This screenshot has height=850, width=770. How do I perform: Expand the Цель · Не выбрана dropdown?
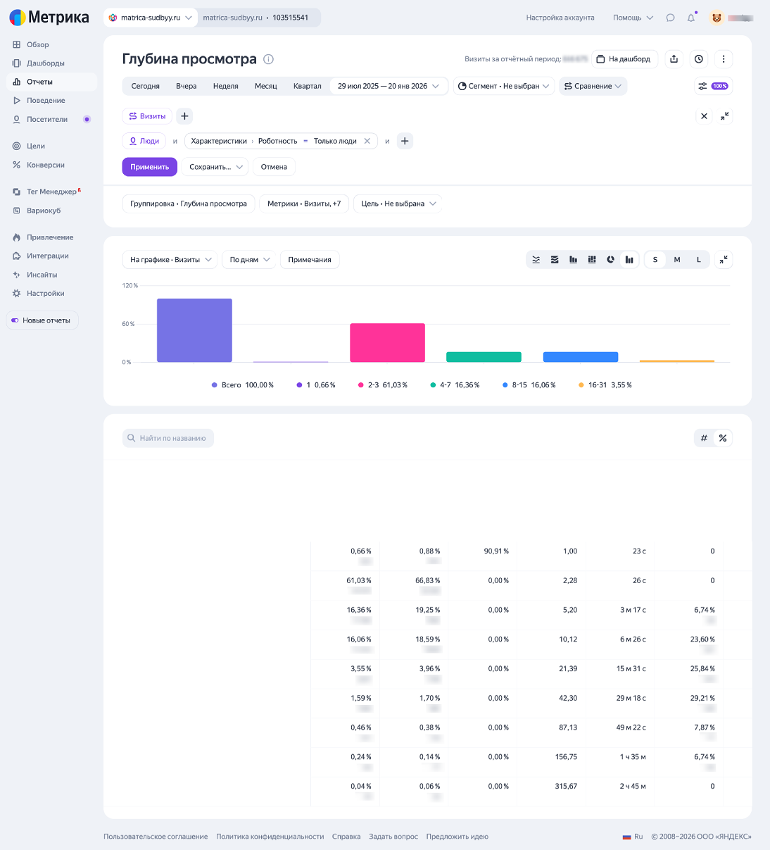pos(398,204)
